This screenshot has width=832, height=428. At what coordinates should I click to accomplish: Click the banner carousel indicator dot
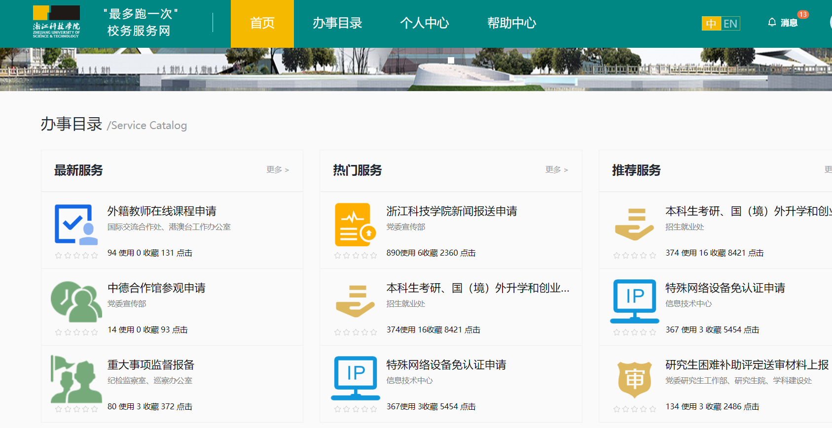pyautogui.click(x=451, y=61)
